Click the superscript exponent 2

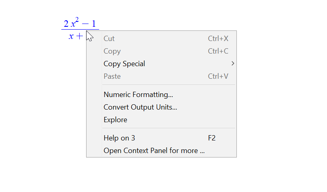(x=77, y=20)
